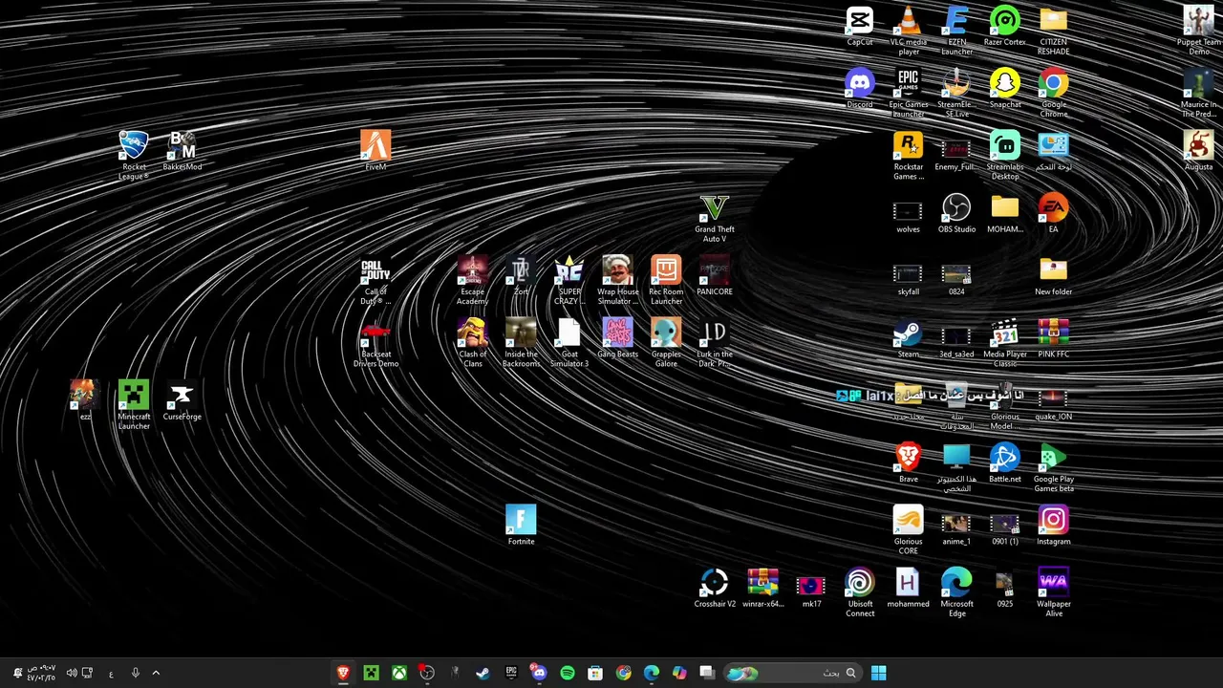Select the anime_1 video thumbnail
Viewport: 1223px width, 688px height.
click(956, 525)
